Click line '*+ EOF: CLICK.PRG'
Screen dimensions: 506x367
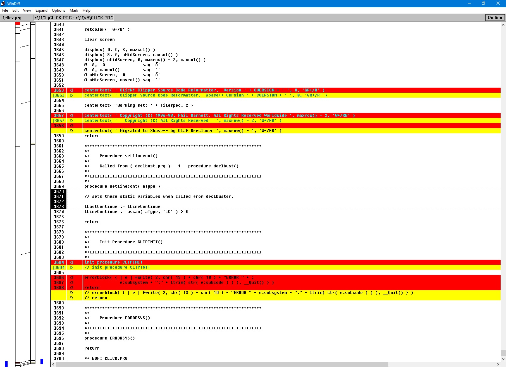coord(106,358)
